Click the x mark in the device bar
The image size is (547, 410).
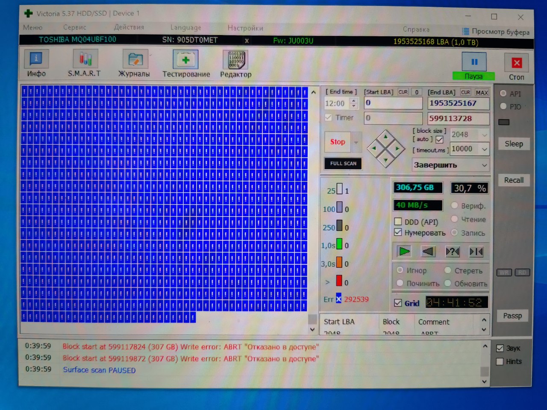(247, 41)
